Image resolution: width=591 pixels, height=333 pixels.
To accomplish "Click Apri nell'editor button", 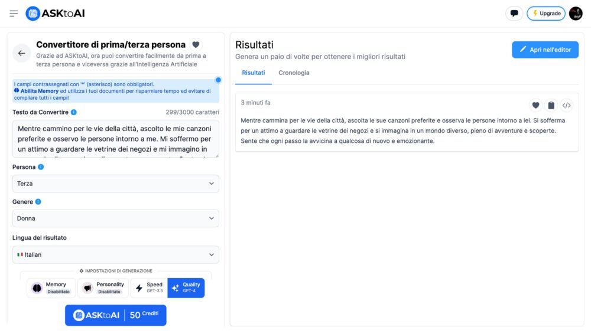I will point(545,50).
